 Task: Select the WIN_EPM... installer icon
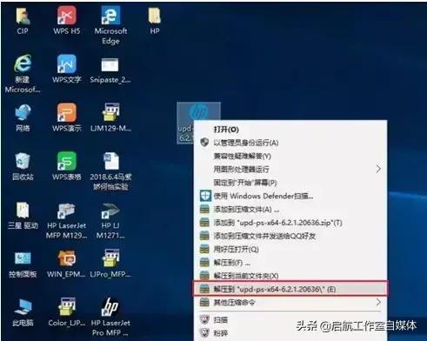coord(66,264)
